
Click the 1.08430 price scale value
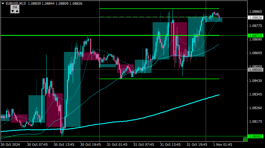coord(256,81)
